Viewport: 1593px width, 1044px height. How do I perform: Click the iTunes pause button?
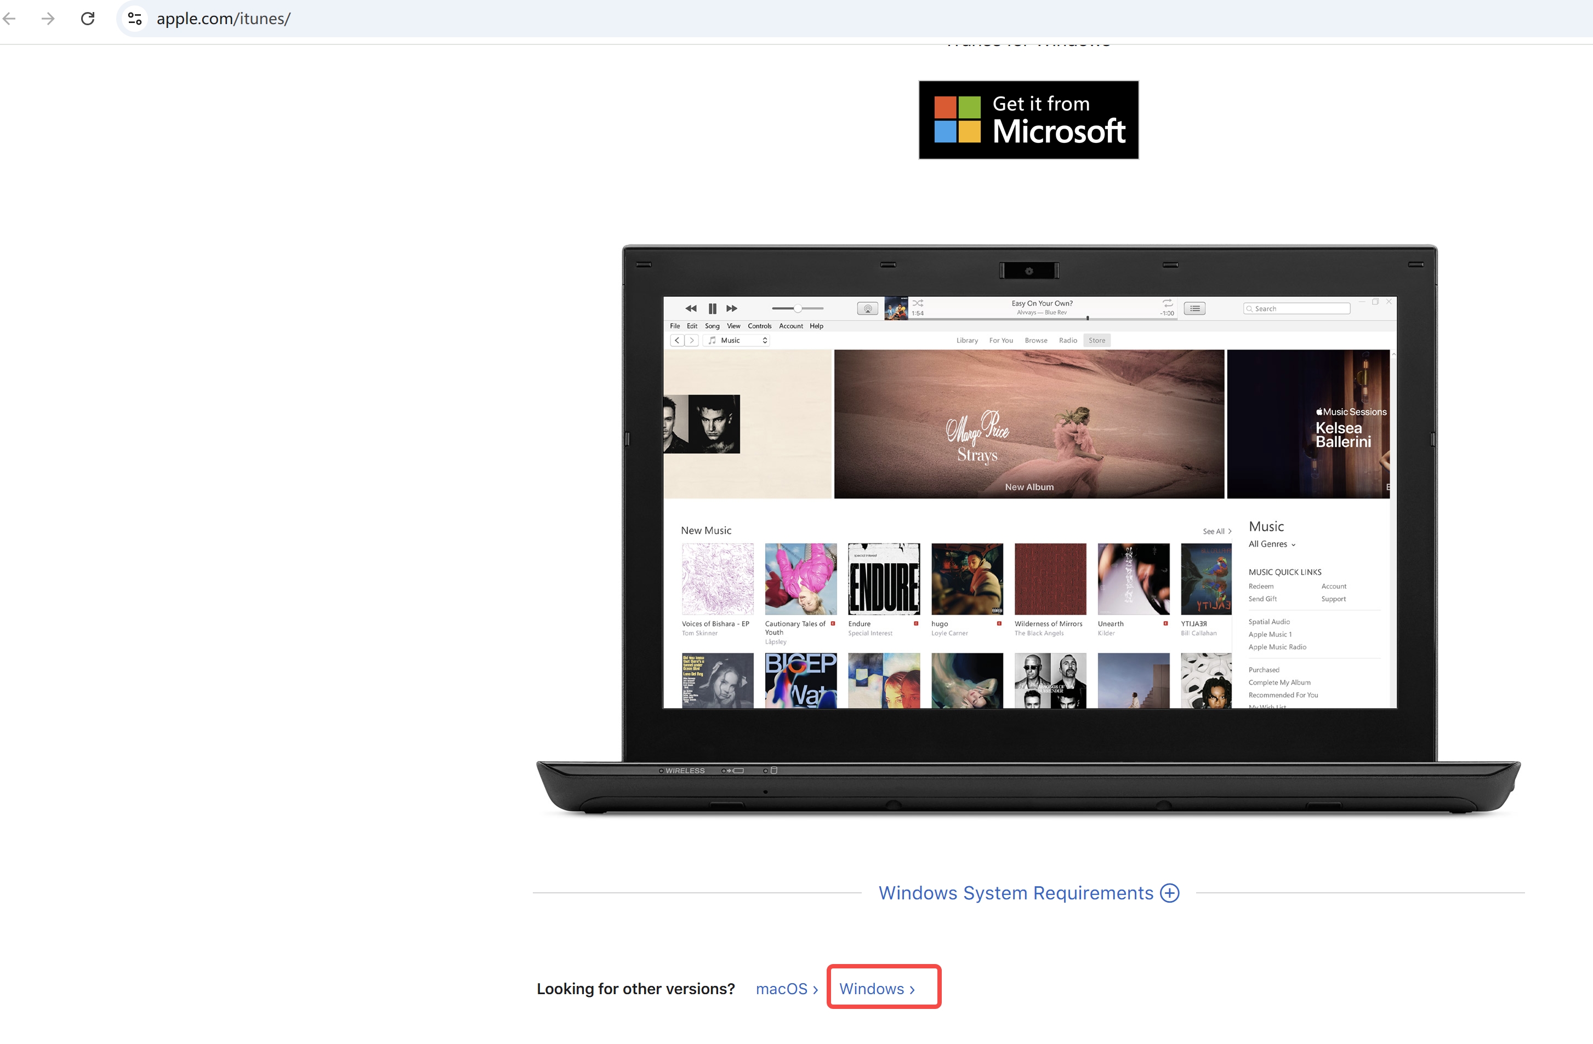712,308
